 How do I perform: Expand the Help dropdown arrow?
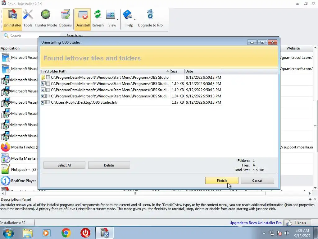point(135,20)
